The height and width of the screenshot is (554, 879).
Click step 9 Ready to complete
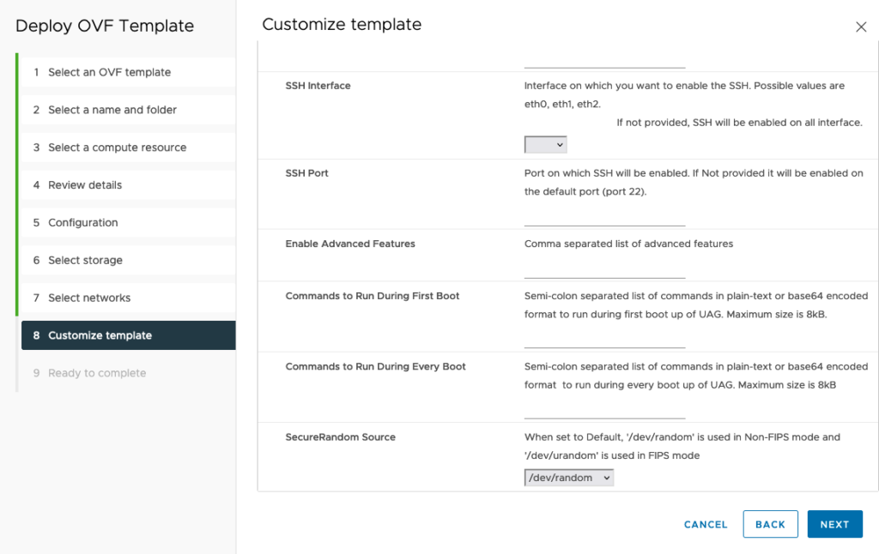click(x=97, y=373)
